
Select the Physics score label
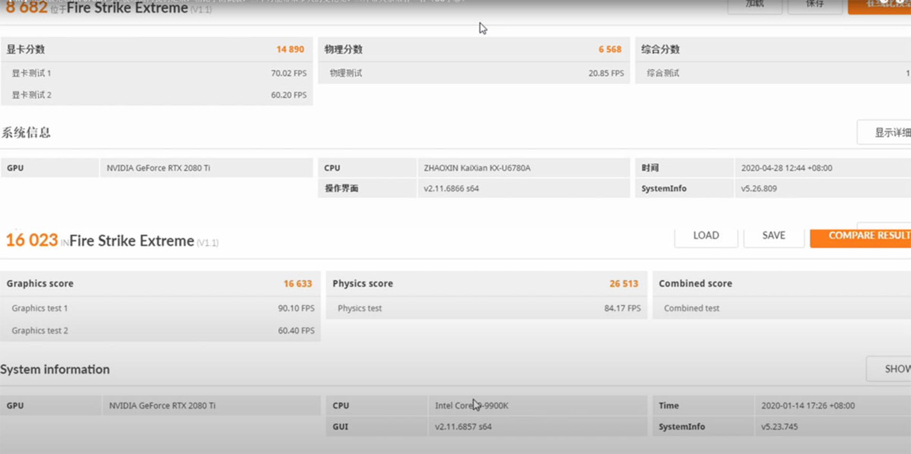tap(363, 284)
